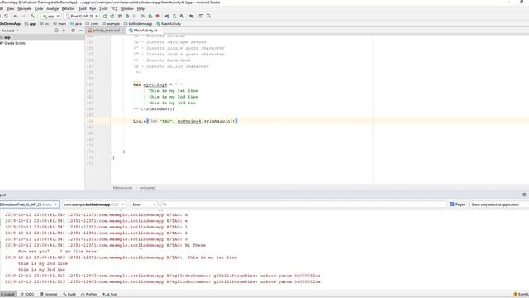Open the Navigate menu
The height and width of the screenshot is (298, 529).
pyautogui.click(x=24, y=8)
